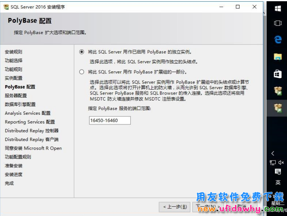Select the Analysis Services 配置 step
This screenshot has height=216, width=287.
[28, 113]
